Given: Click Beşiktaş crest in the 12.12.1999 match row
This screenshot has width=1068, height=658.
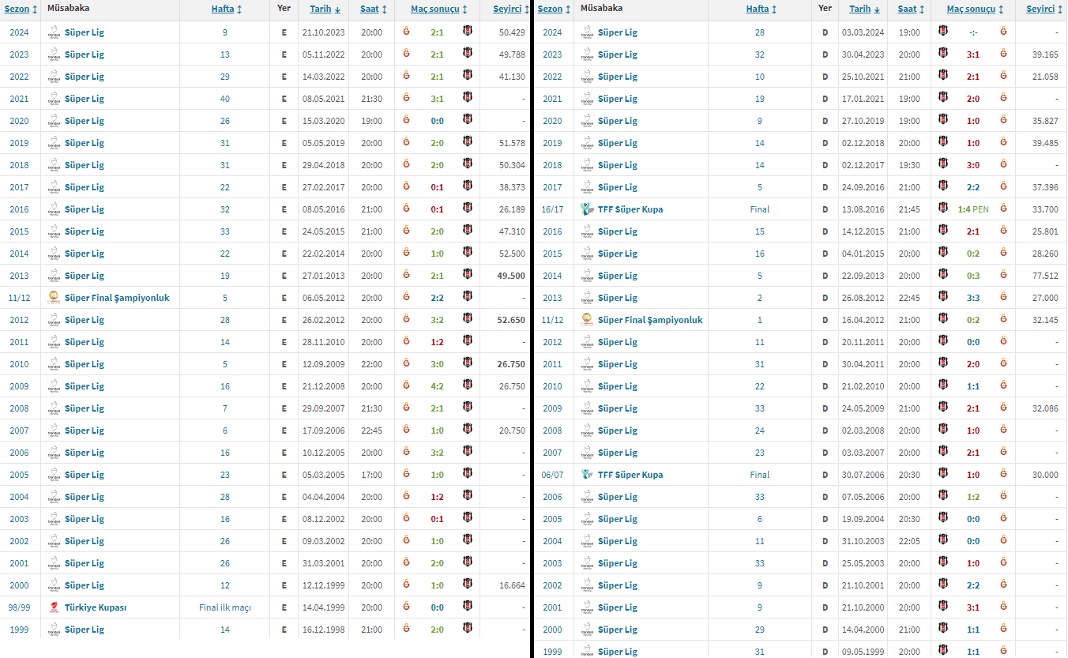Looking at the screenshot, I should 468,585.
